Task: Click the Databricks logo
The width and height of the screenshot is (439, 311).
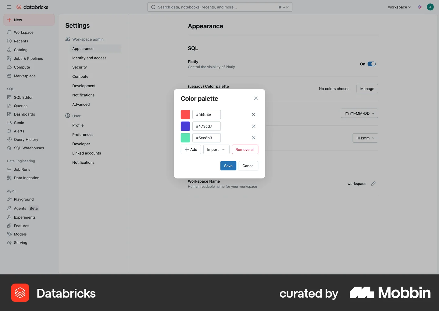Action: pyautogui.click(x=32, y=7)
